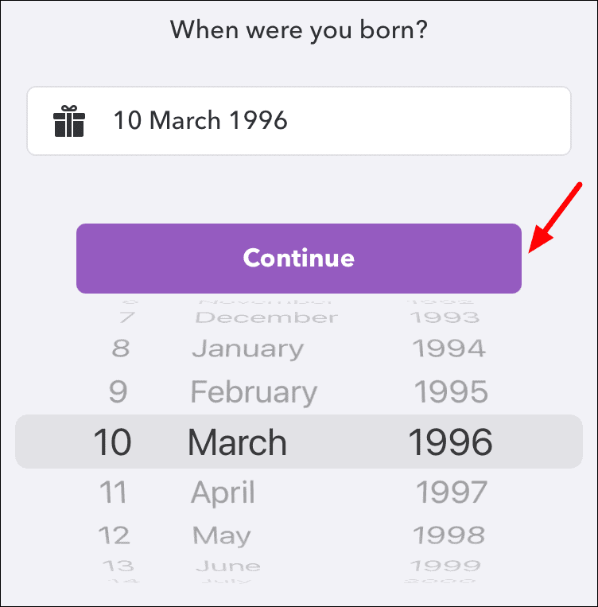Choose February in month wheel
Image resolution: width=598 pixels, height=607 pixels.
pos(254,391)
